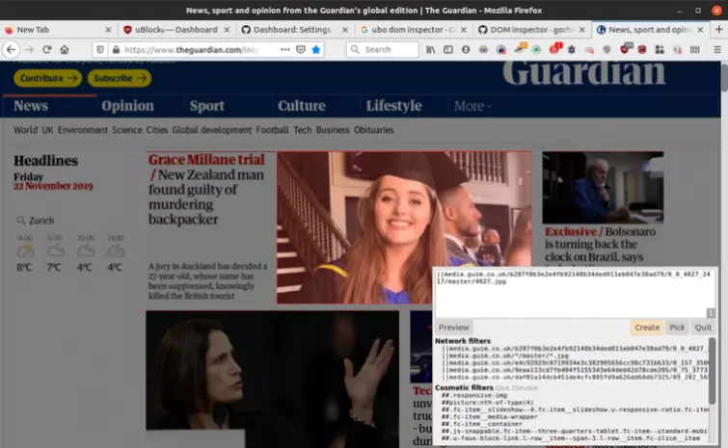Open the Lifestyle section
The image size is (728, 448).
[393, 106]
